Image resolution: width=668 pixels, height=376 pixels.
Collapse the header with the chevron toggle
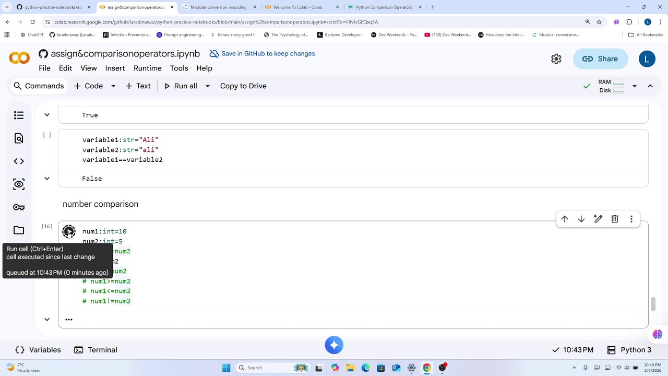point(650,86)
